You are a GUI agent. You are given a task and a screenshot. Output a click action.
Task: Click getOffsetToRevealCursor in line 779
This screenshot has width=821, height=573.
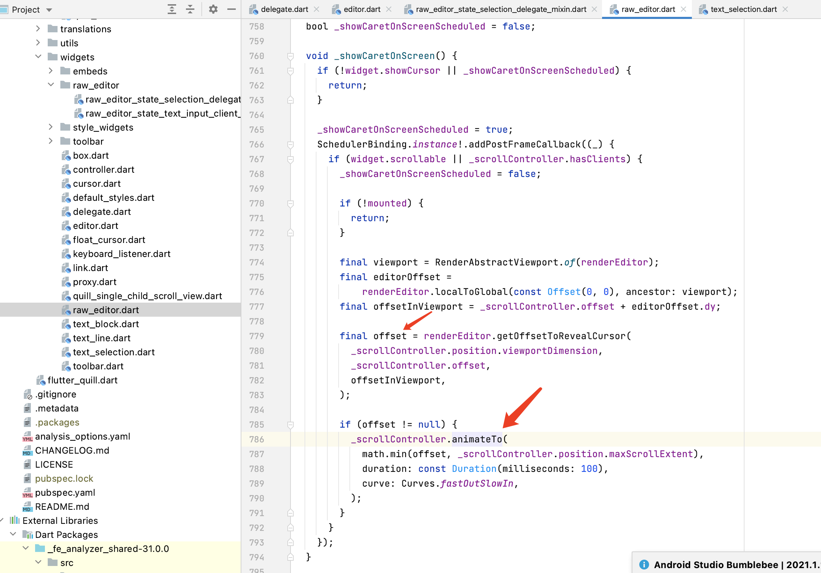tap(561, 336)
